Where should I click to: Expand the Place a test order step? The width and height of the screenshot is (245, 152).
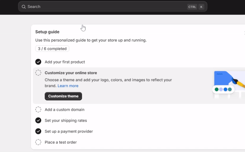[61, 142]
